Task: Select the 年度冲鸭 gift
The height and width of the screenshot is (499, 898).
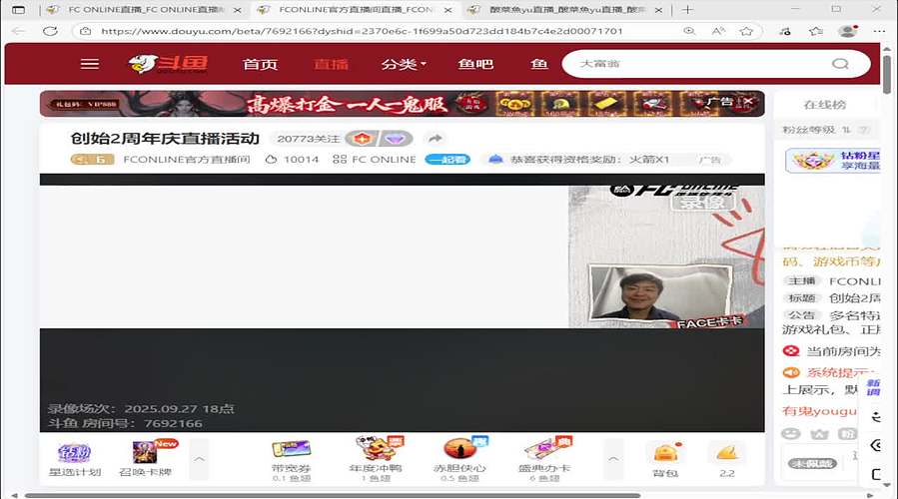Action: point(376,459)
